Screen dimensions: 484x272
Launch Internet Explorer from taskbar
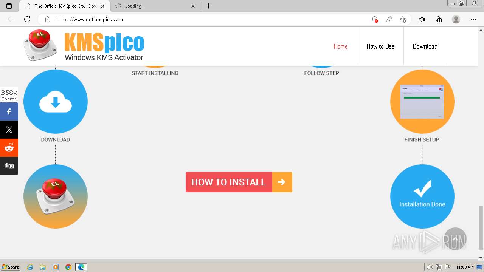(30, 267)
